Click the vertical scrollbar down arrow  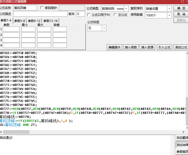click(187, 128)
